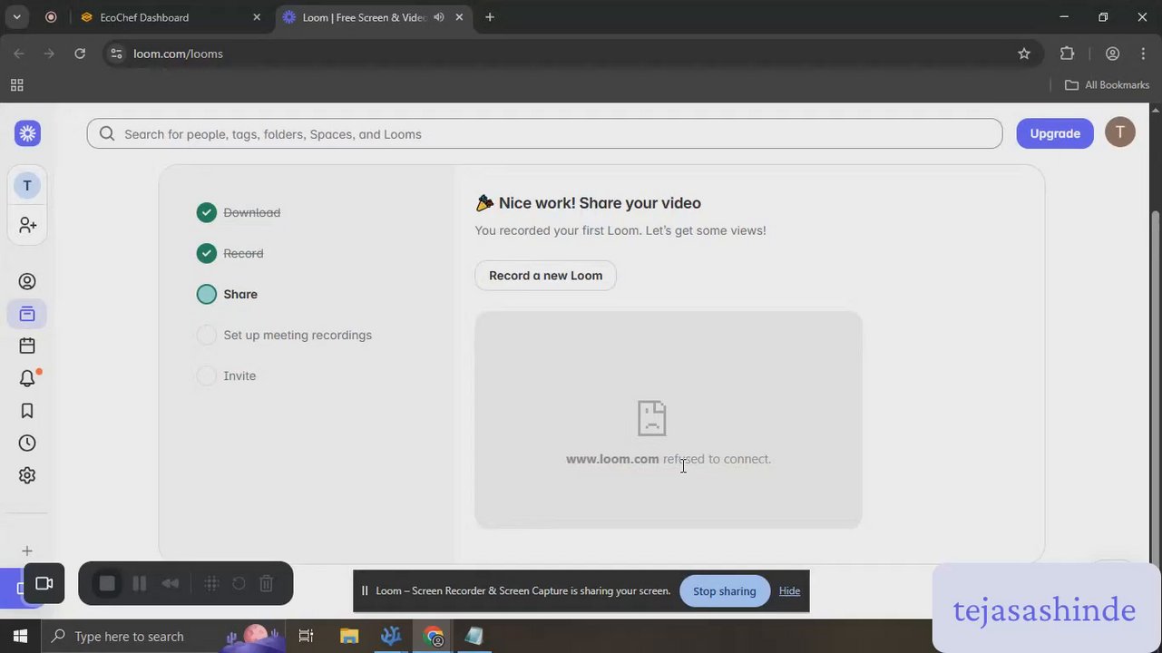Click the invite teammates icon in sidebar

[x=27, y=225]
